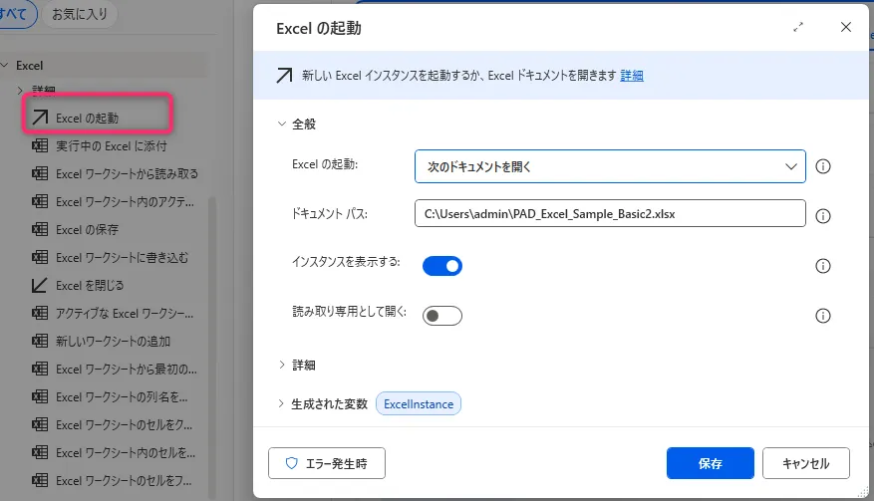Open the Excel の起動 dropdown

coord(609,166)
